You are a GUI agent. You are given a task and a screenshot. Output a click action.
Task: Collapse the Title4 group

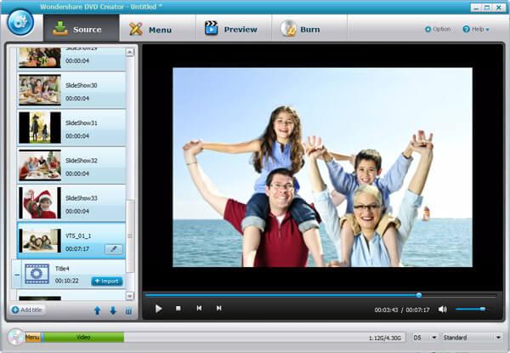tap(16, 275)
